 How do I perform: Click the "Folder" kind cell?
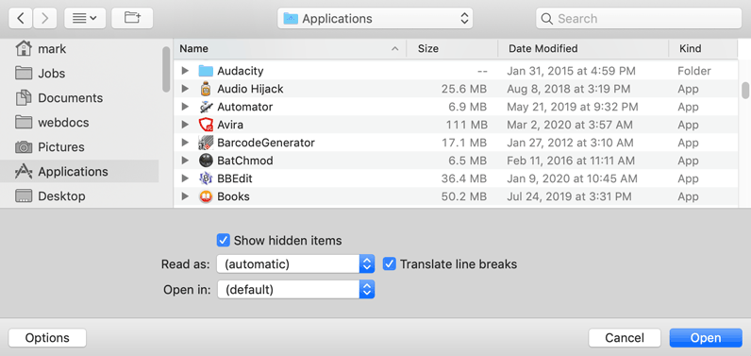point(694,71)
